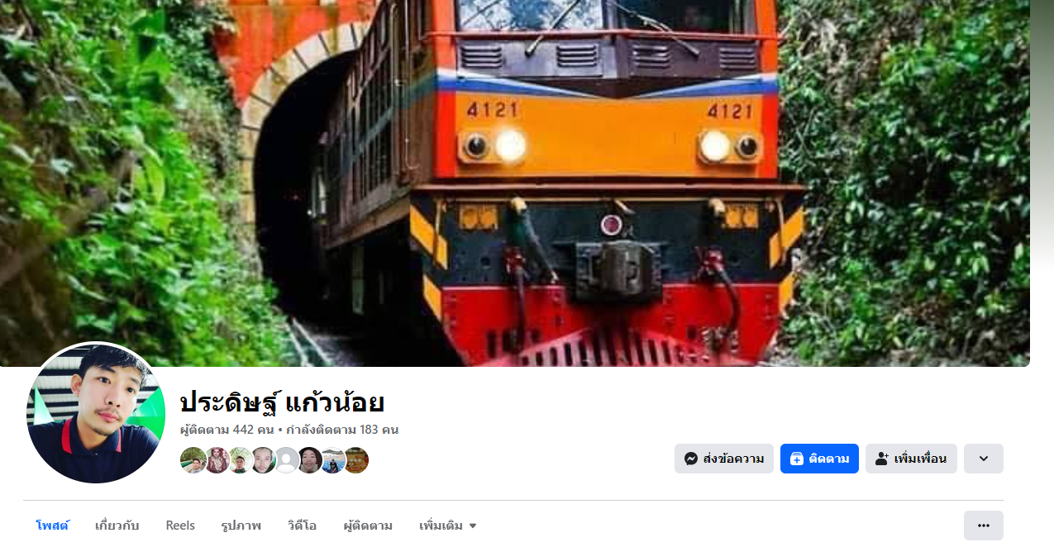The height and width of the screenshot is (547, 1054).
Task: Open the three-dots options menu
Action: [x=984, y=526]
